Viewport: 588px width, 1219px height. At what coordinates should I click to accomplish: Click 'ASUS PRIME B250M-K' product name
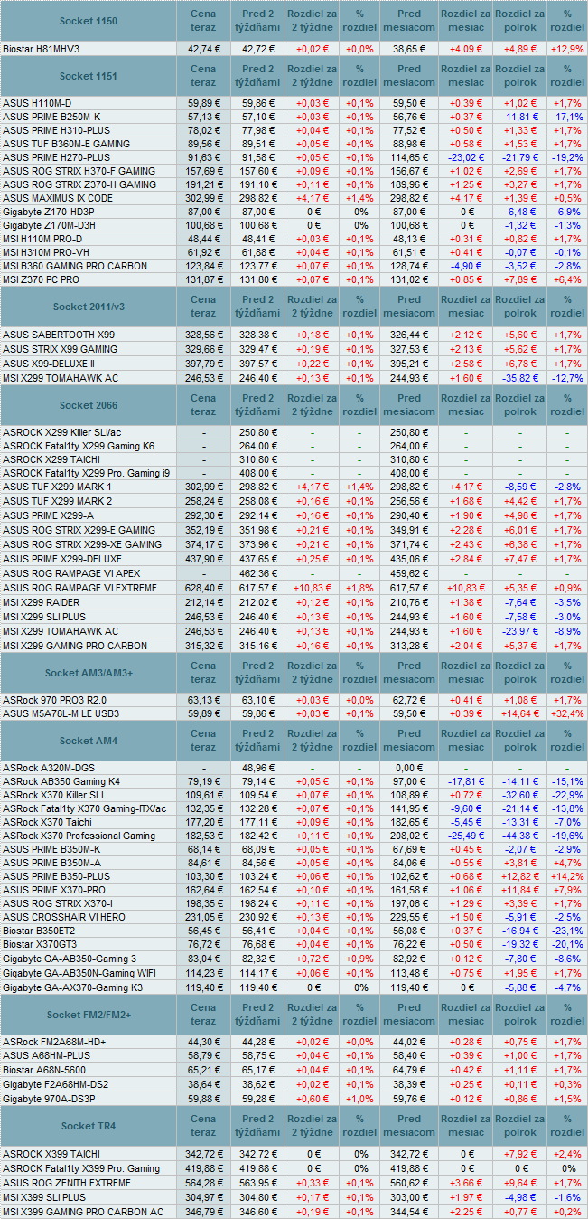(x=51, y=118)
